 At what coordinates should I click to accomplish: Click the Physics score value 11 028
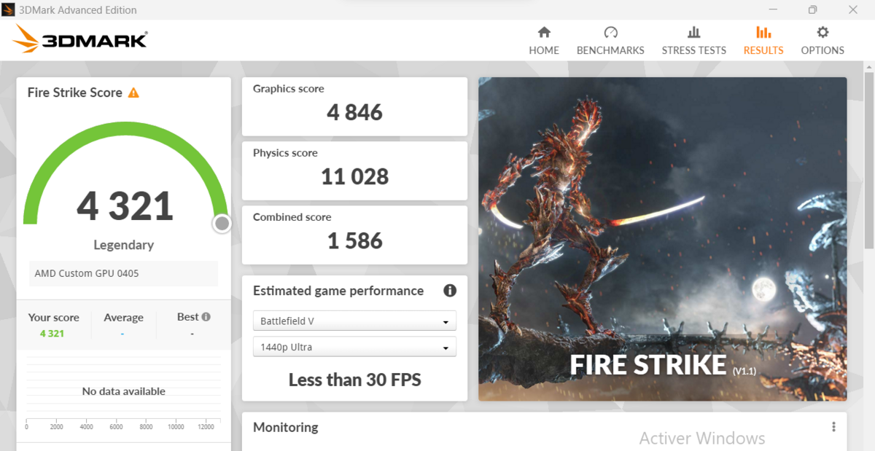tap(355, 176)
